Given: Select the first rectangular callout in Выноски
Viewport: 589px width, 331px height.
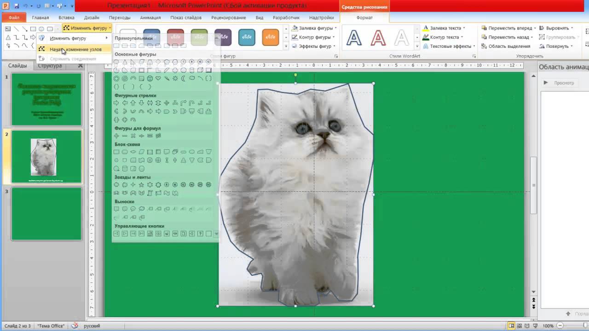Looking at the screenshot, I should 116,209.
